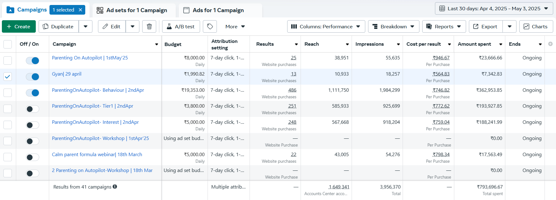Open Charts view
This screenshot has height=200, width=556.
click(536, 26)
